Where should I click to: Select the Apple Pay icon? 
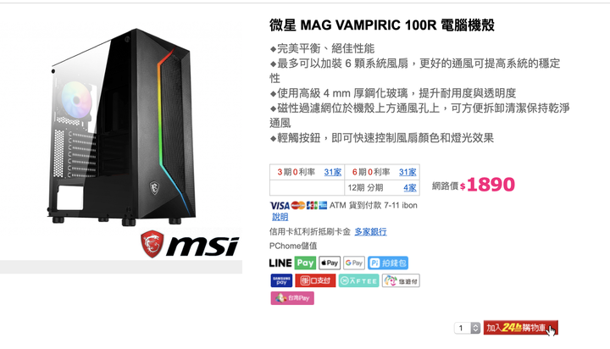pyautogui.click(x=330, y=263)
